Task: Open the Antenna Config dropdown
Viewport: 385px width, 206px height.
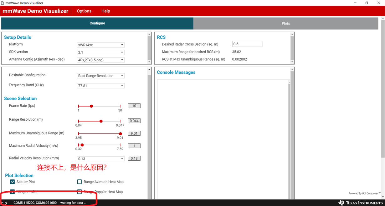Action: pos(101,60)
